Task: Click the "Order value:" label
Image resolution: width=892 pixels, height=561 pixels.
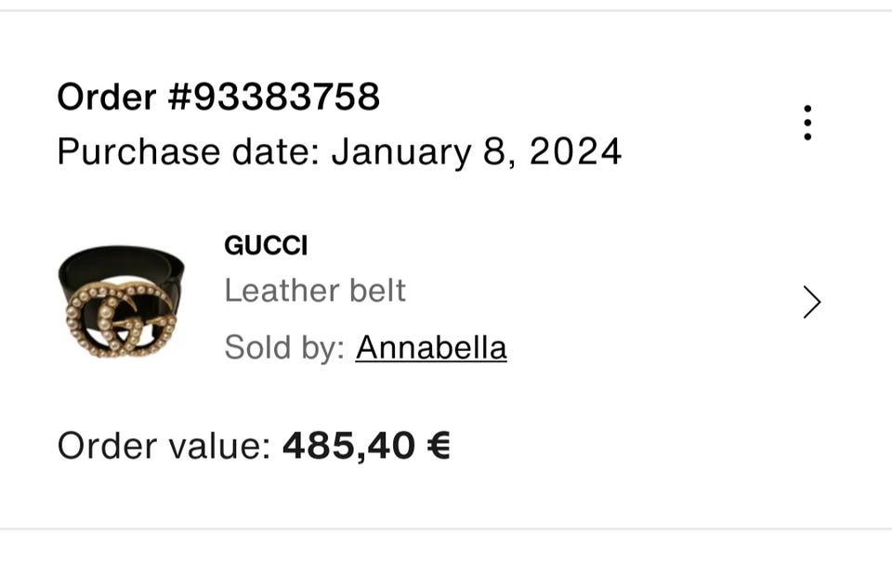Action: 164,446
